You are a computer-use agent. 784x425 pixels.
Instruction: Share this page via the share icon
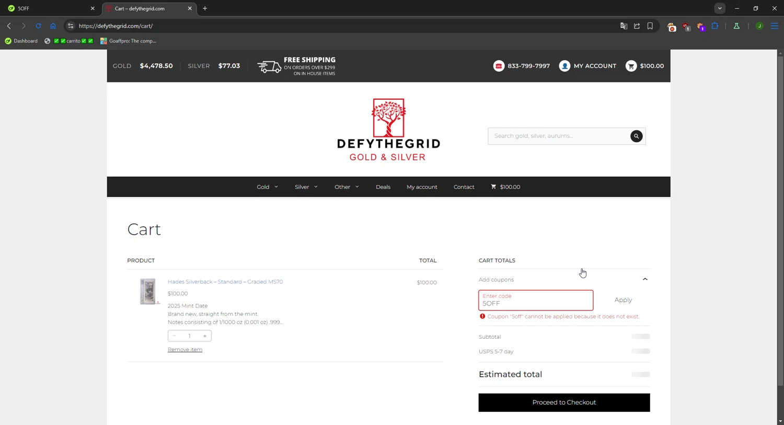pyautogui.click(x=637, y=26)
